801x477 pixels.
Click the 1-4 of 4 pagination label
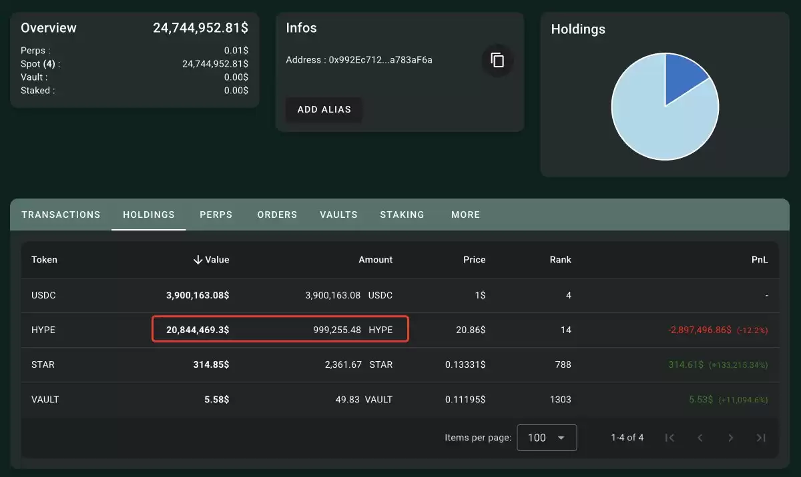tap(627, 438)
